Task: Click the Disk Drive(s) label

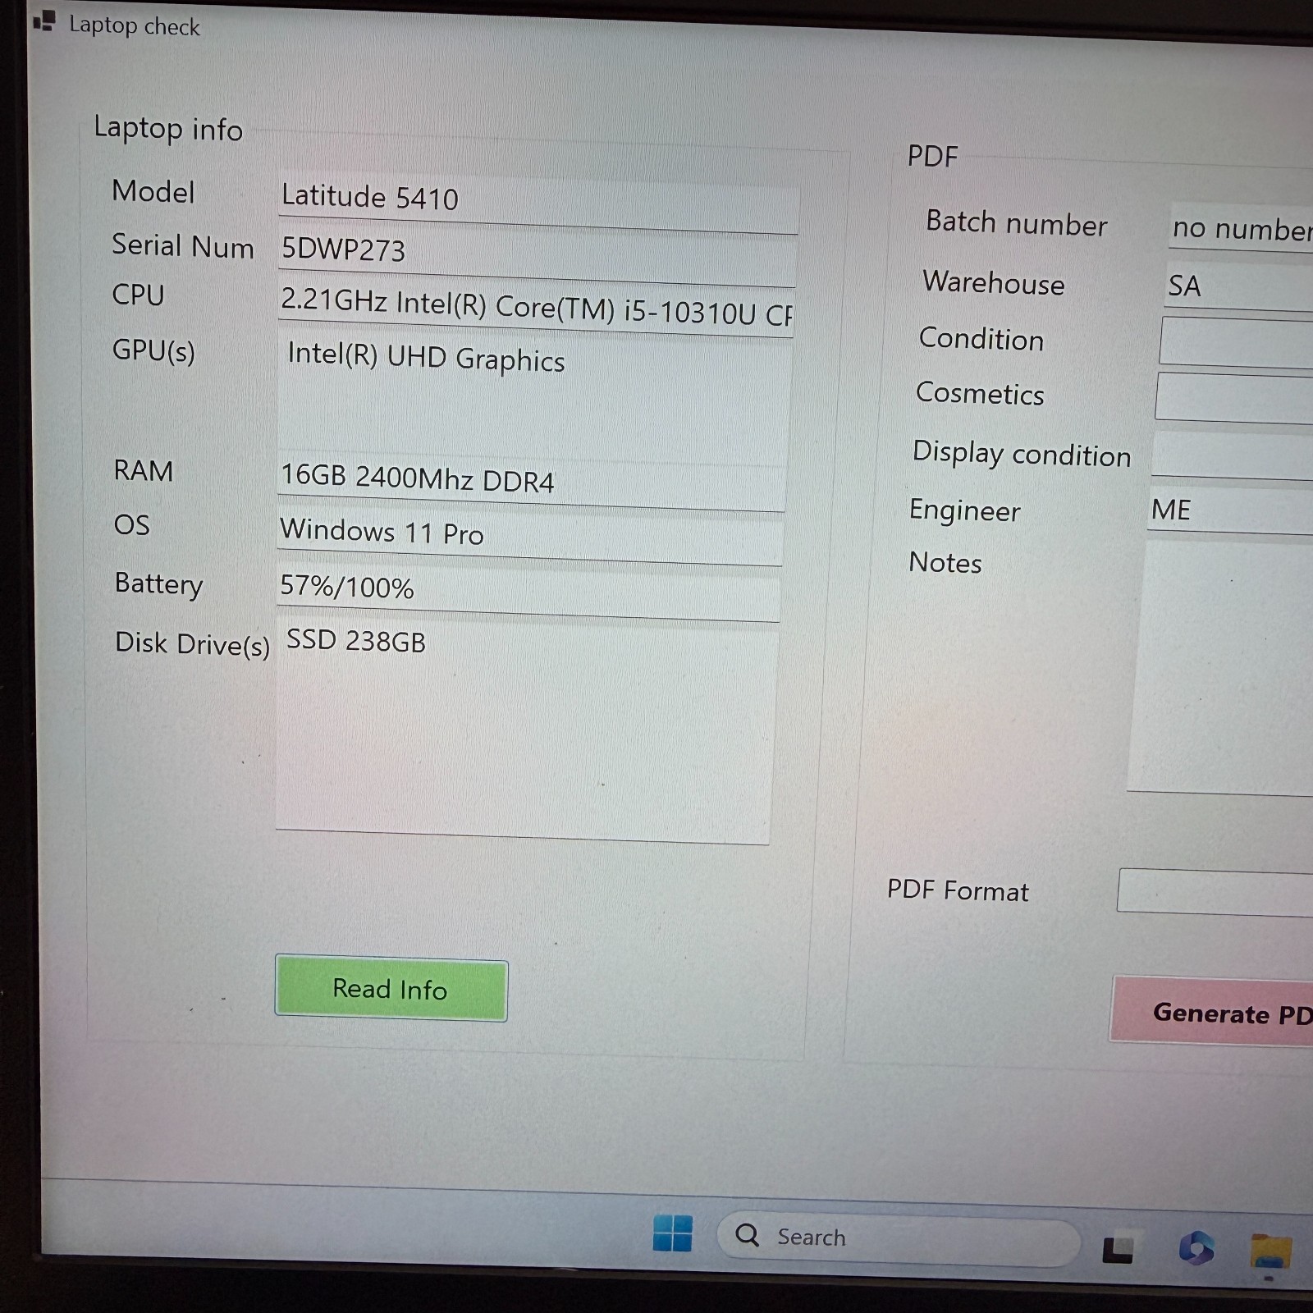Action: [x=192, y=644]
